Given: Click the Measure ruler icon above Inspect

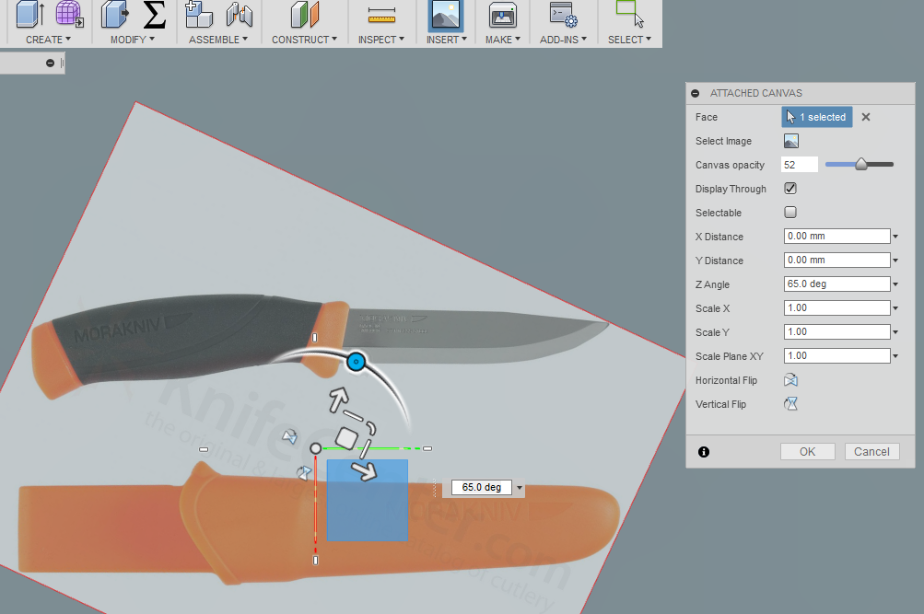Looking at the screenshot, I should tap(381, 16).
